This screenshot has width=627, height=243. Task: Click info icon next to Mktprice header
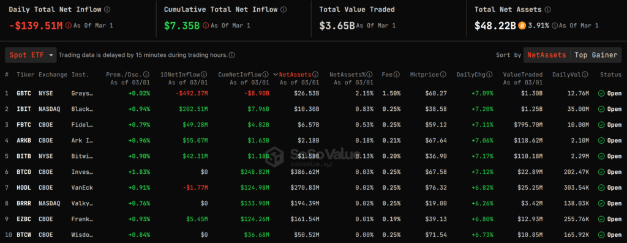click(x=443, y=74)
